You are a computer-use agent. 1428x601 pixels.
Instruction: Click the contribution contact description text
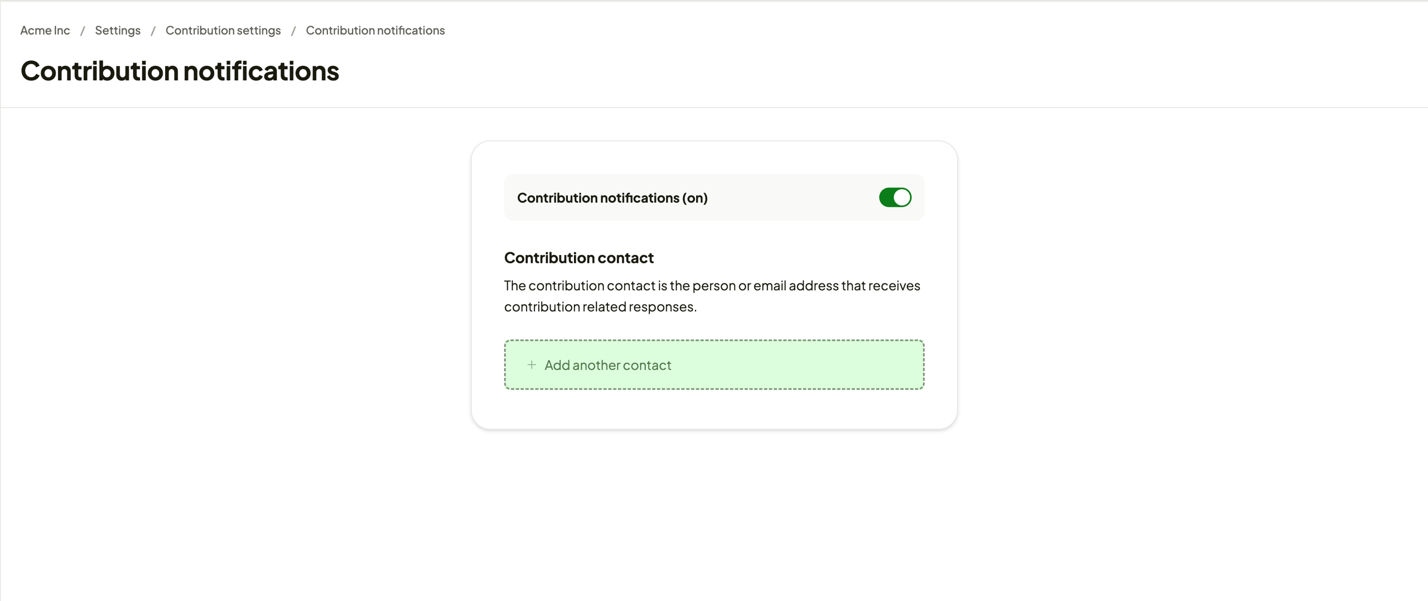pos(712,296)
